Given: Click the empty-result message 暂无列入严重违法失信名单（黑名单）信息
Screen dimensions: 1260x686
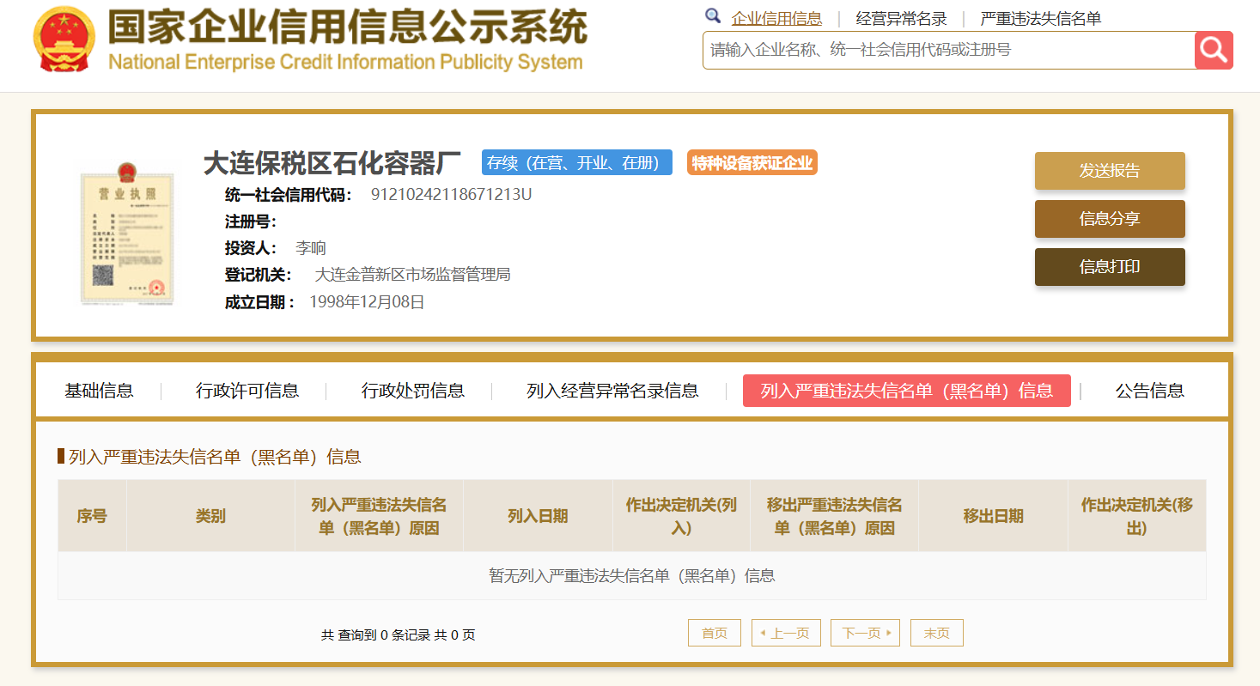Looking at the screenshot, I should click(632, 576).
